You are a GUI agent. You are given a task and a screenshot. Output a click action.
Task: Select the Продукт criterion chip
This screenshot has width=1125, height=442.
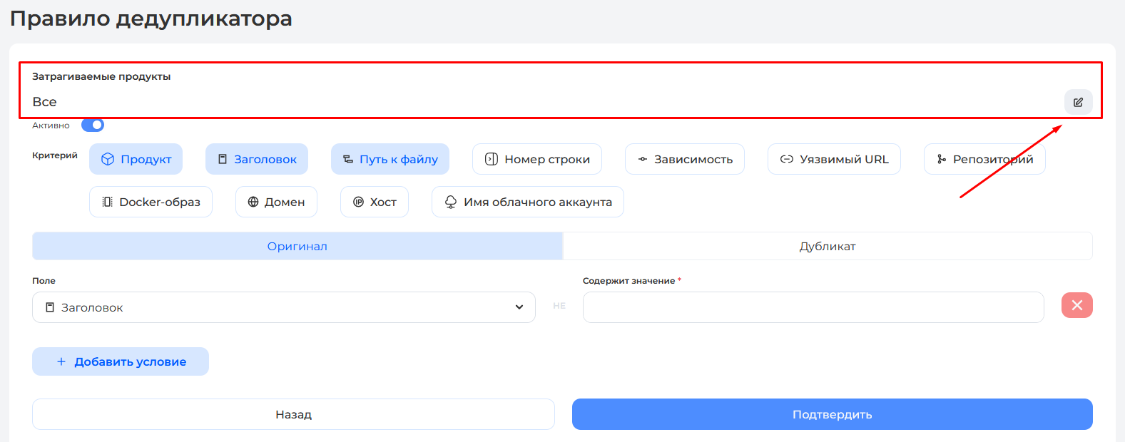point(136,159)
